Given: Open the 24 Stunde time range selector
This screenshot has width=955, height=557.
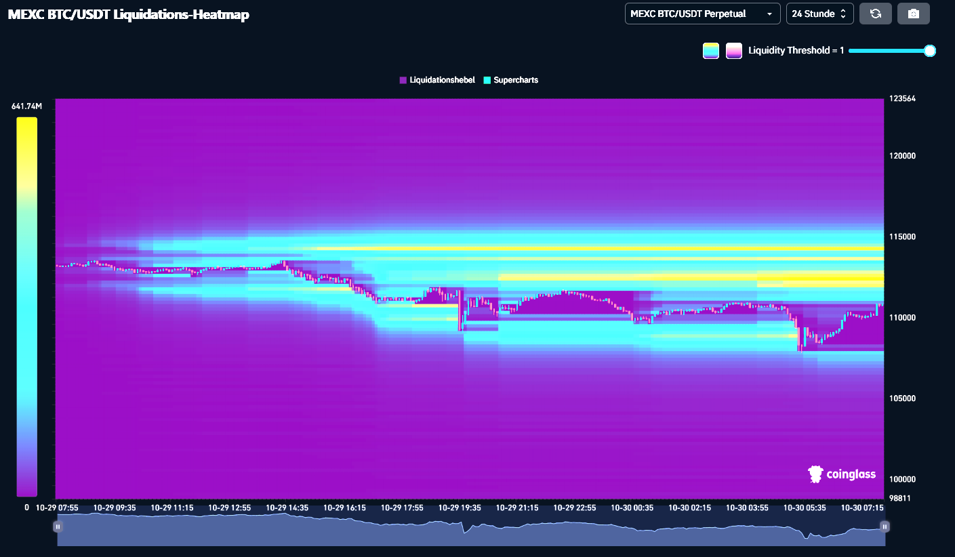Looking at the screenshot, I should (818, 14).
